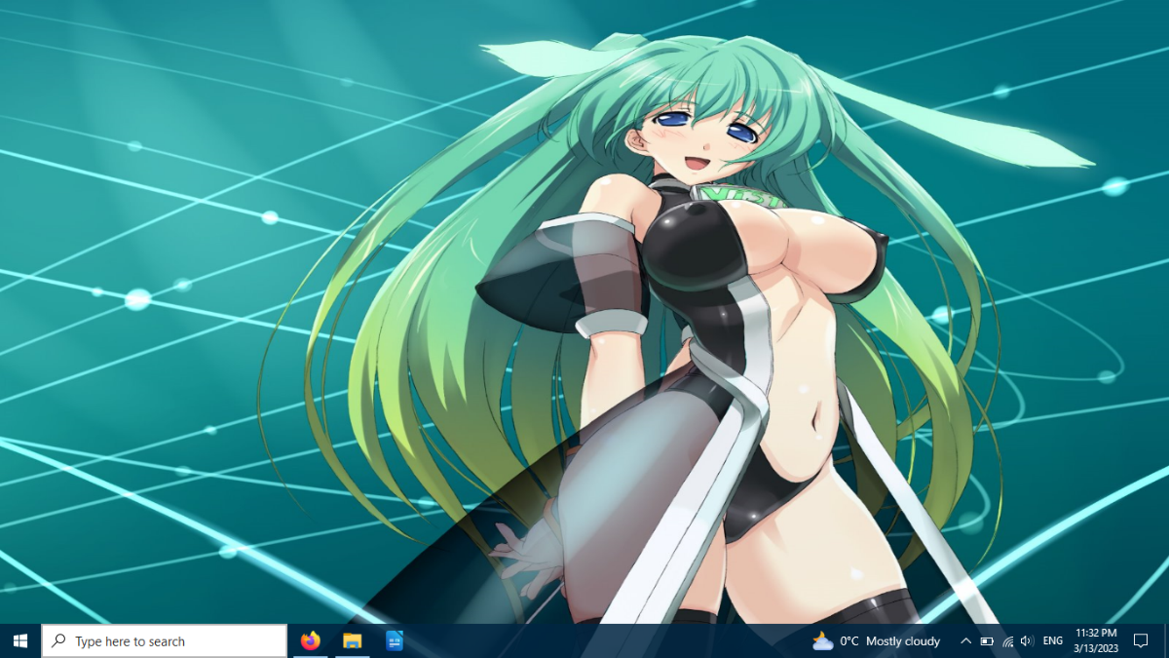1169x658 pixels.
Task: Open the speaker volume control
Action: point(1027,641)
